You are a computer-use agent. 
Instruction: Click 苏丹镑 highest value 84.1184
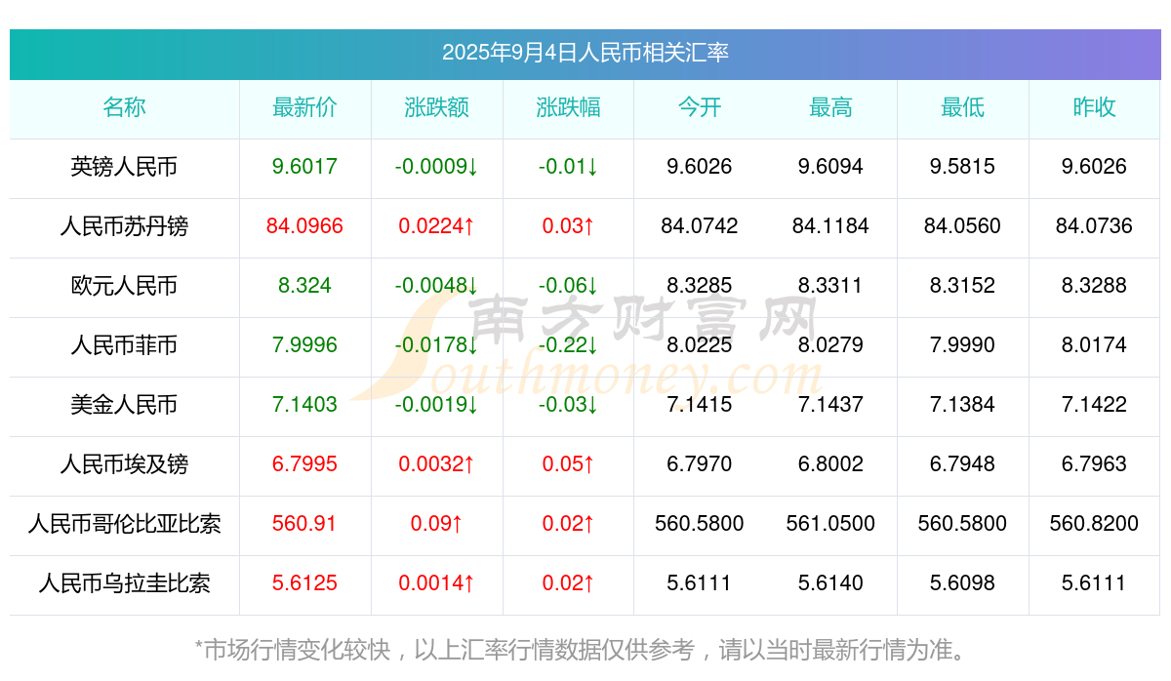(x=830, y=226)
